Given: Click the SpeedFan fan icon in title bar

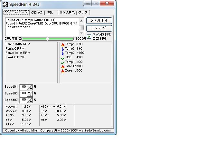Looking at the screenshot, I should 5,4.
